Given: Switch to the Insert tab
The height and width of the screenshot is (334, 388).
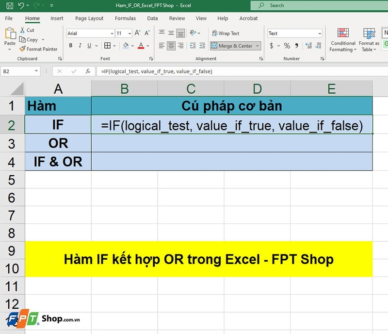Looking at the screenshot, I should pyautogui.click(x=57, y=18).
